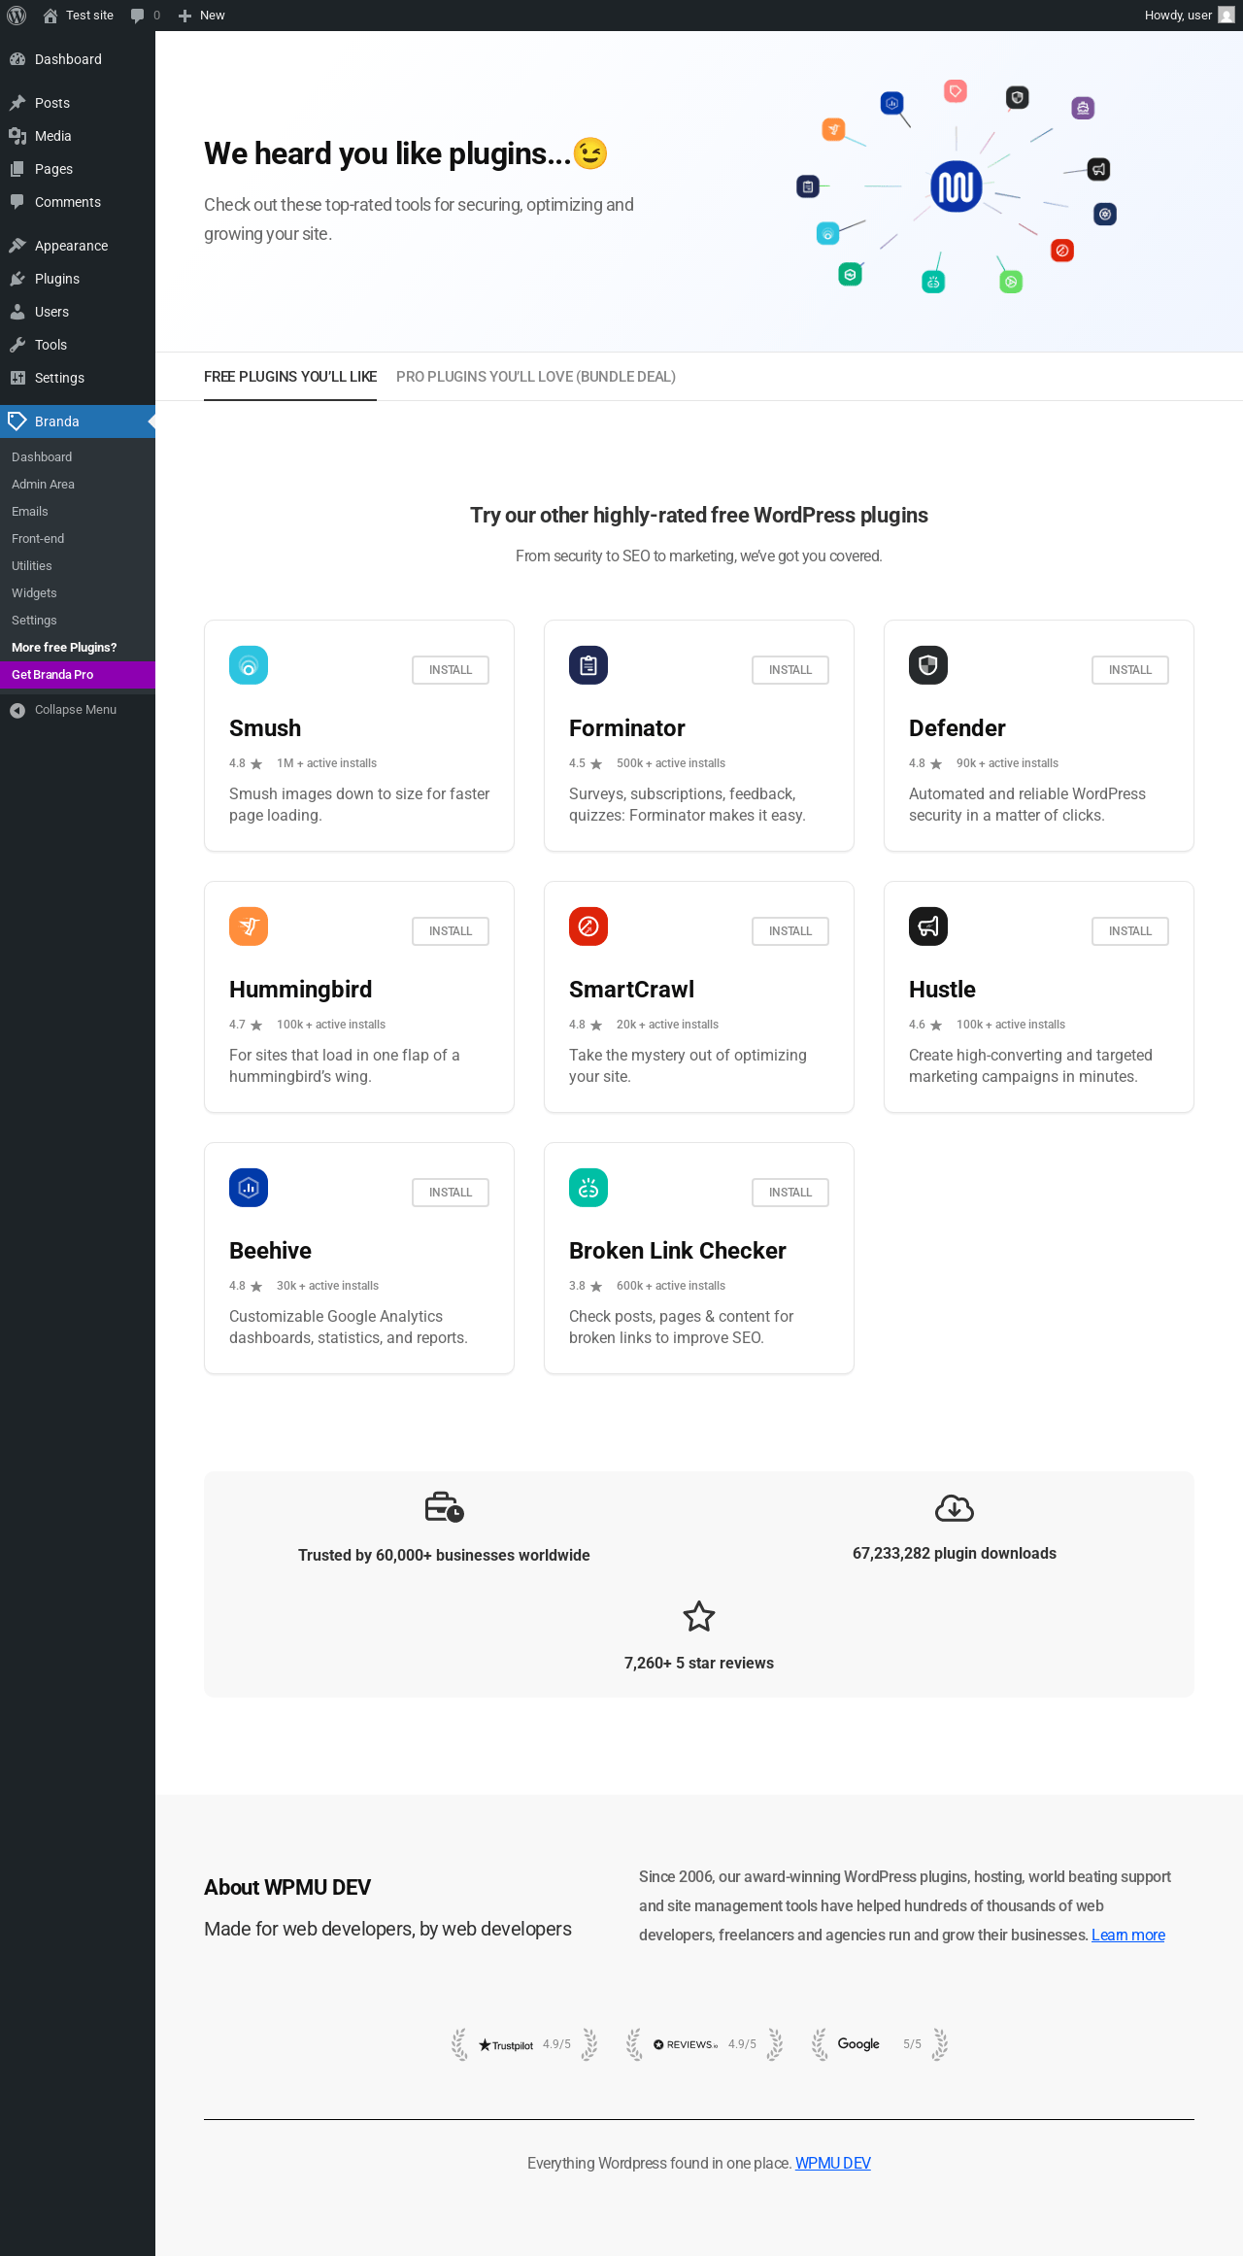Click the Branda tag icon in sidebar
Image resolution: width=1243 pixels, height=2256 pixels.
17,421
